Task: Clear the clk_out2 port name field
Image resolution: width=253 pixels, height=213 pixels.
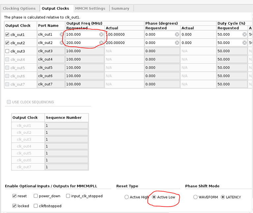Action: point(62,43)
